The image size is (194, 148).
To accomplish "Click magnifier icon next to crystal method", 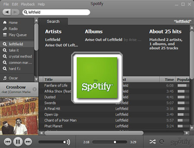I will click(x=5, y=56).
